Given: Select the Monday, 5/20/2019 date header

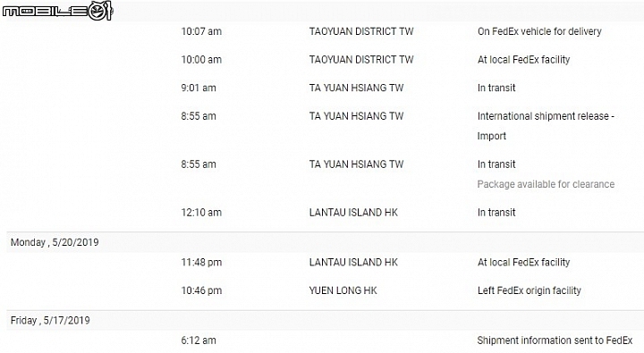Looking at the screenshot, I should (55, 242).
